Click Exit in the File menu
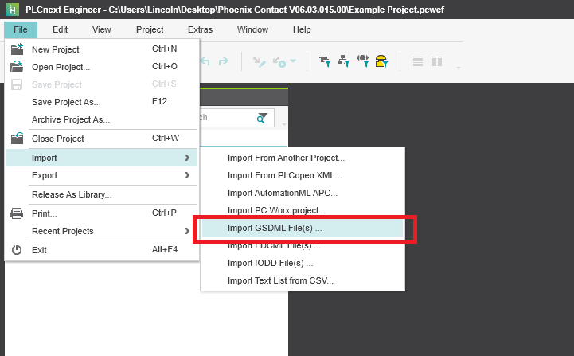This screenshot has height=356, width=574. [39, 250]
